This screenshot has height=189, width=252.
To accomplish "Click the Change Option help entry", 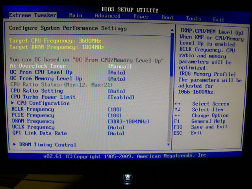I will (210, 115).
